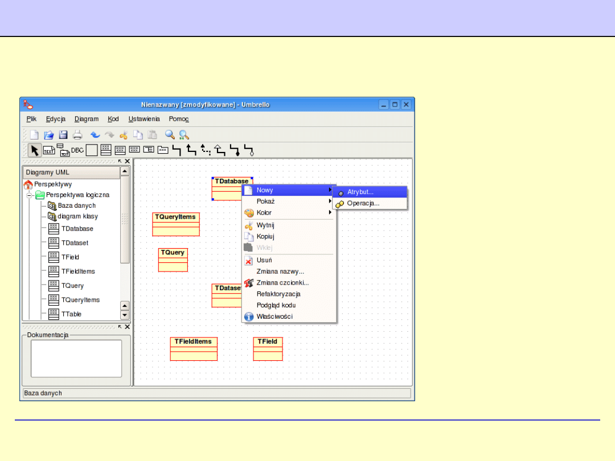Click the print icon in toolbar
This screenshot has width=615, height=461.
(x=77, y=135)
